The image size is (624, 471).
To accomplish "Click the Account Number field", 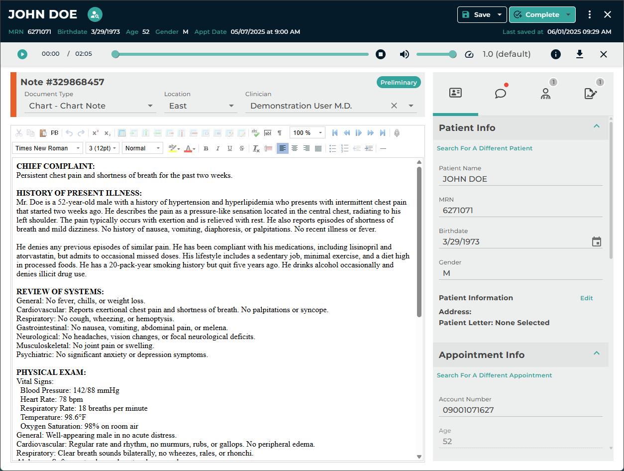I will click(x=520, y=410).
